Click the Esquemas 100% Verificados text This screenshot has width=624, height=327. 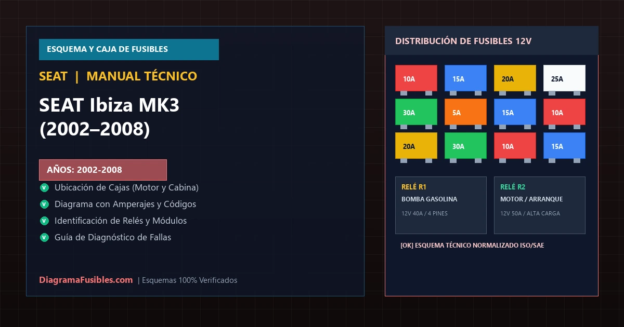point(189,280)
